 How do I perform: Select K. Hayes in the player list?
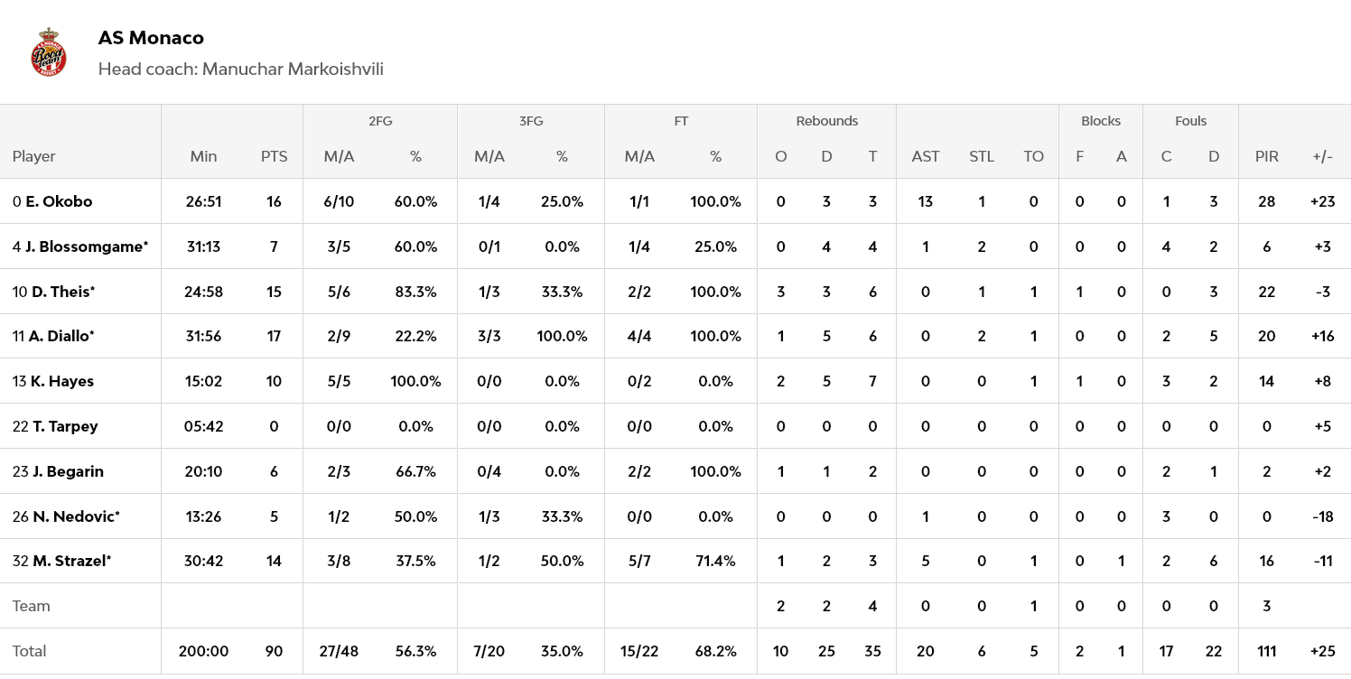[x=62, y=381]
